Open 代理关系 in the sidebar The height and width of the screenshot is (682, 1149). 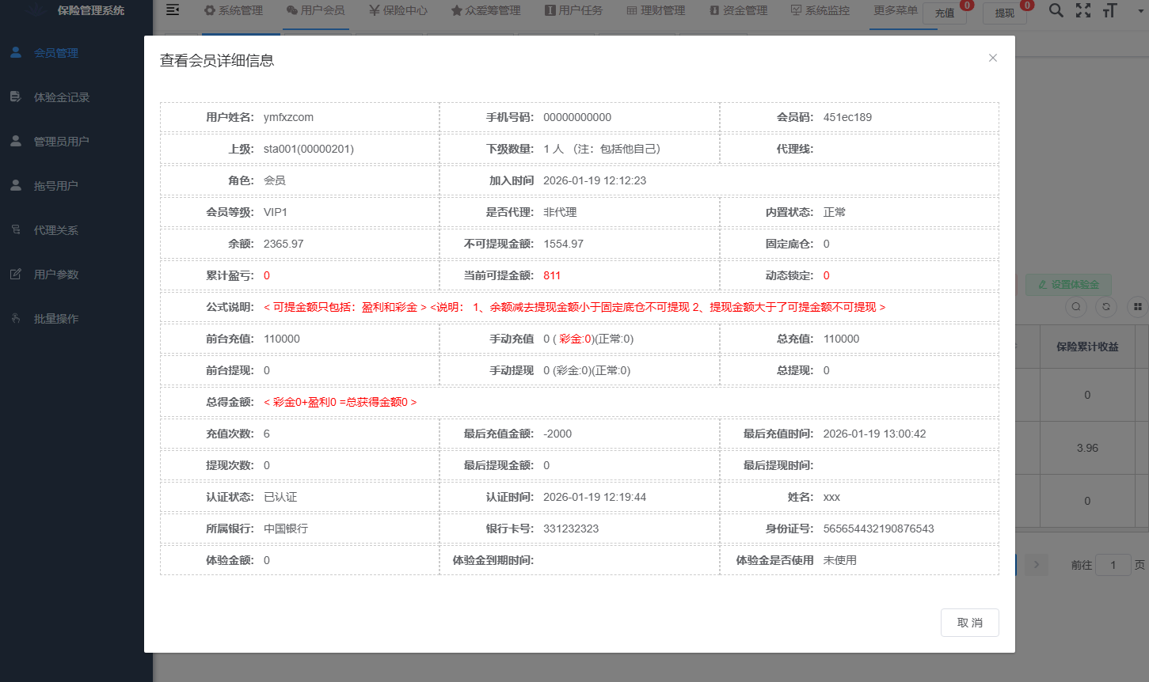[x=56, y=230]
